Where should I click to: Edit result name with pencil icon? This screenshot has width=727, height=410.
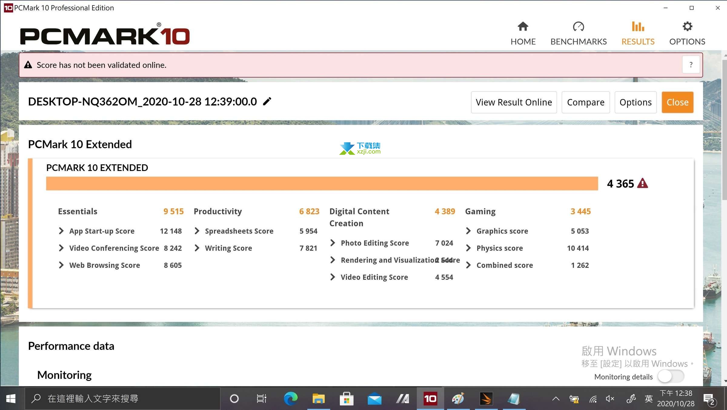[267, 101]
